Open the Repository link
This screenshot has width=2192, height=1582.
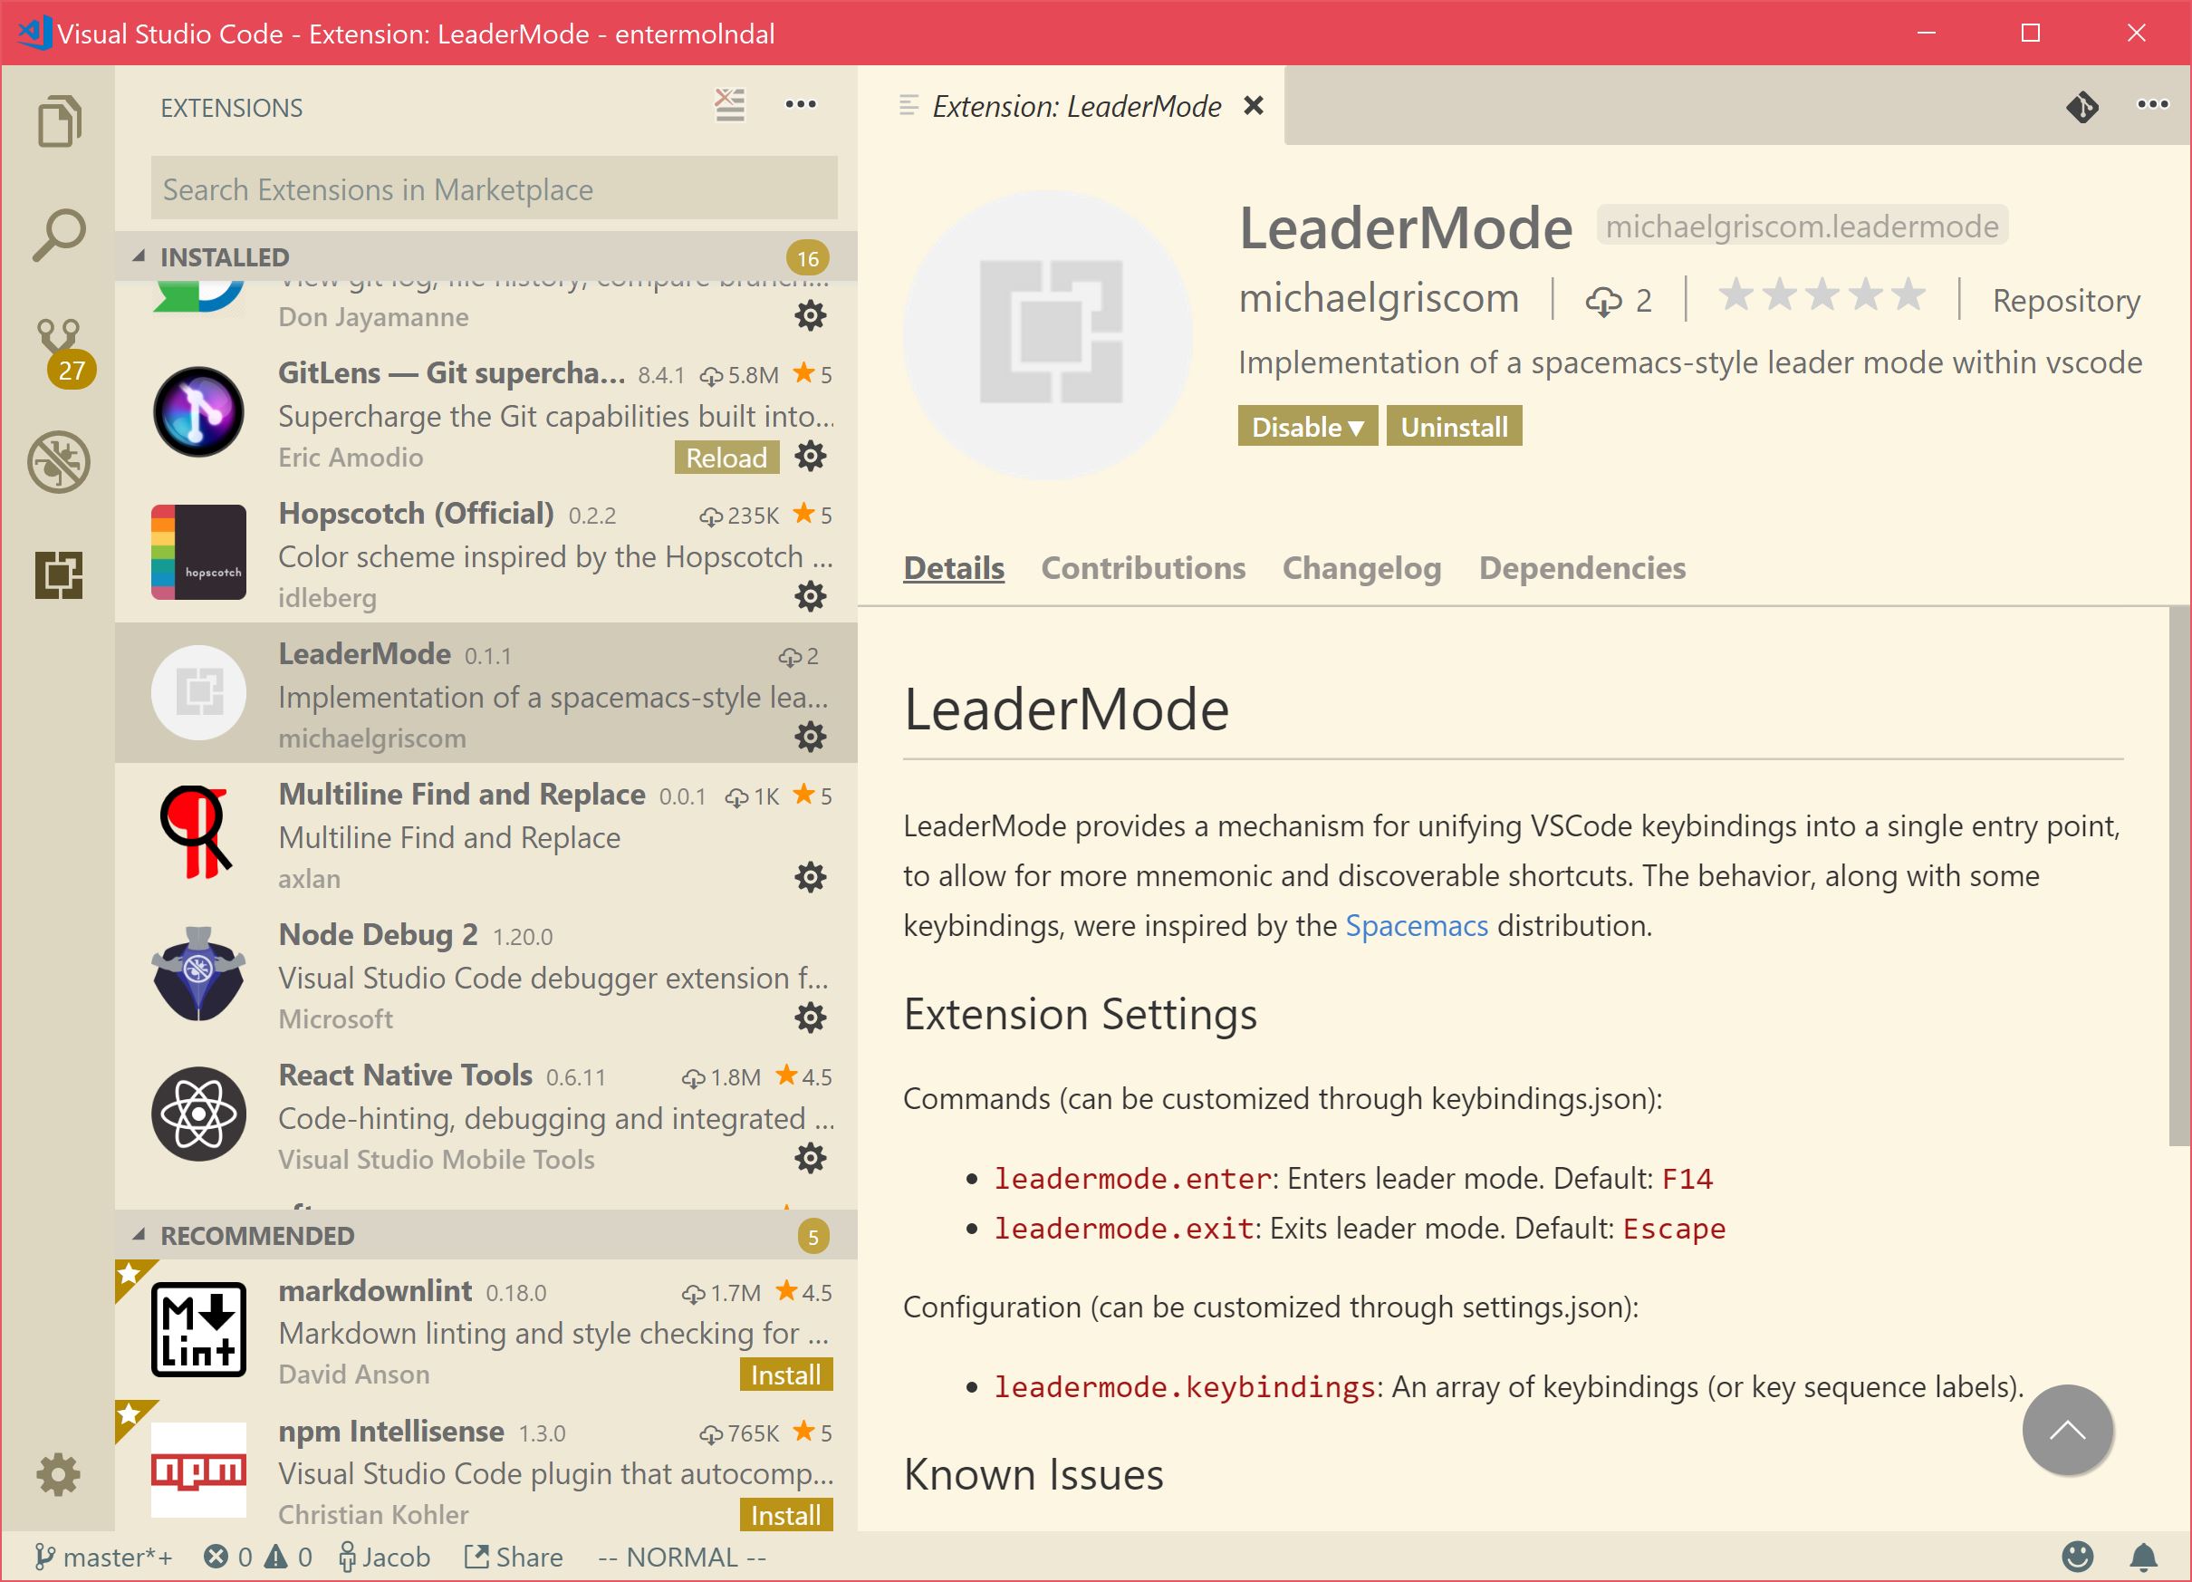[2066, 301]
